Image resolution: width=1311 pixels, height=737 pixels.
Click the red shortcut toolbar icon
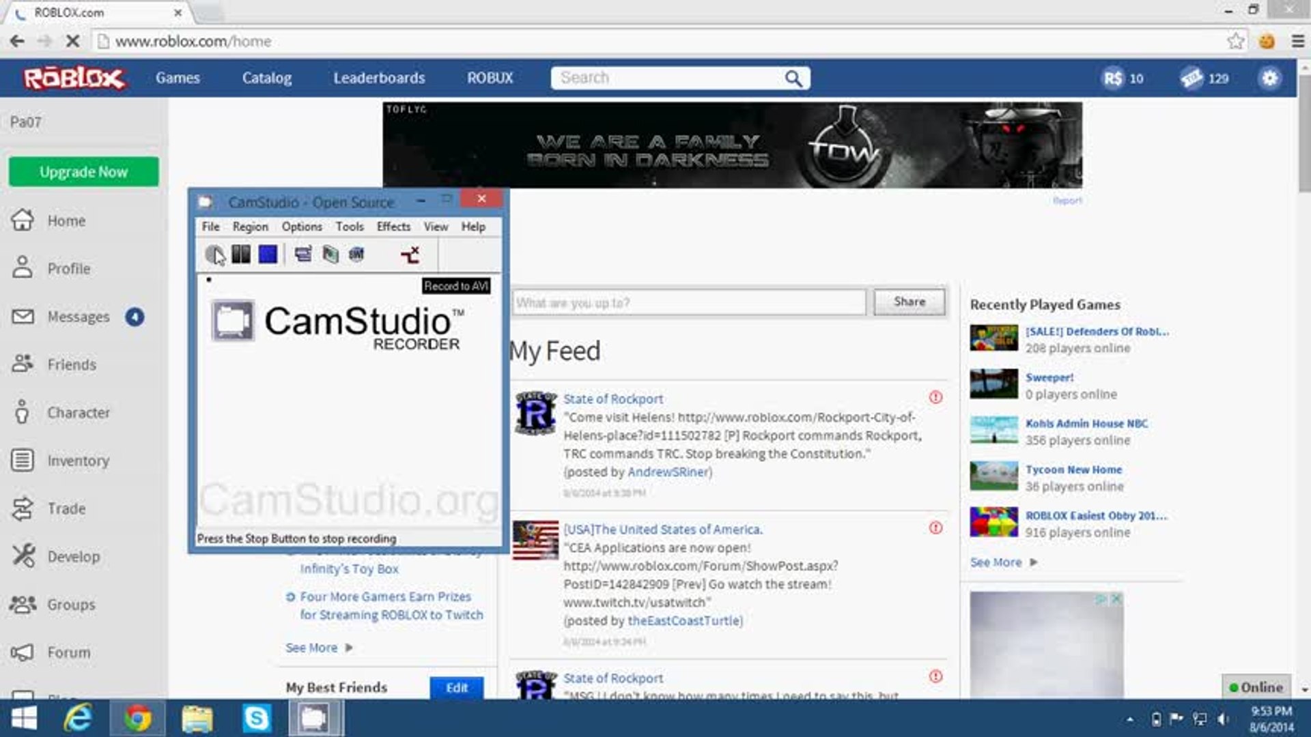pyautogui.click(x=410, y=255)
